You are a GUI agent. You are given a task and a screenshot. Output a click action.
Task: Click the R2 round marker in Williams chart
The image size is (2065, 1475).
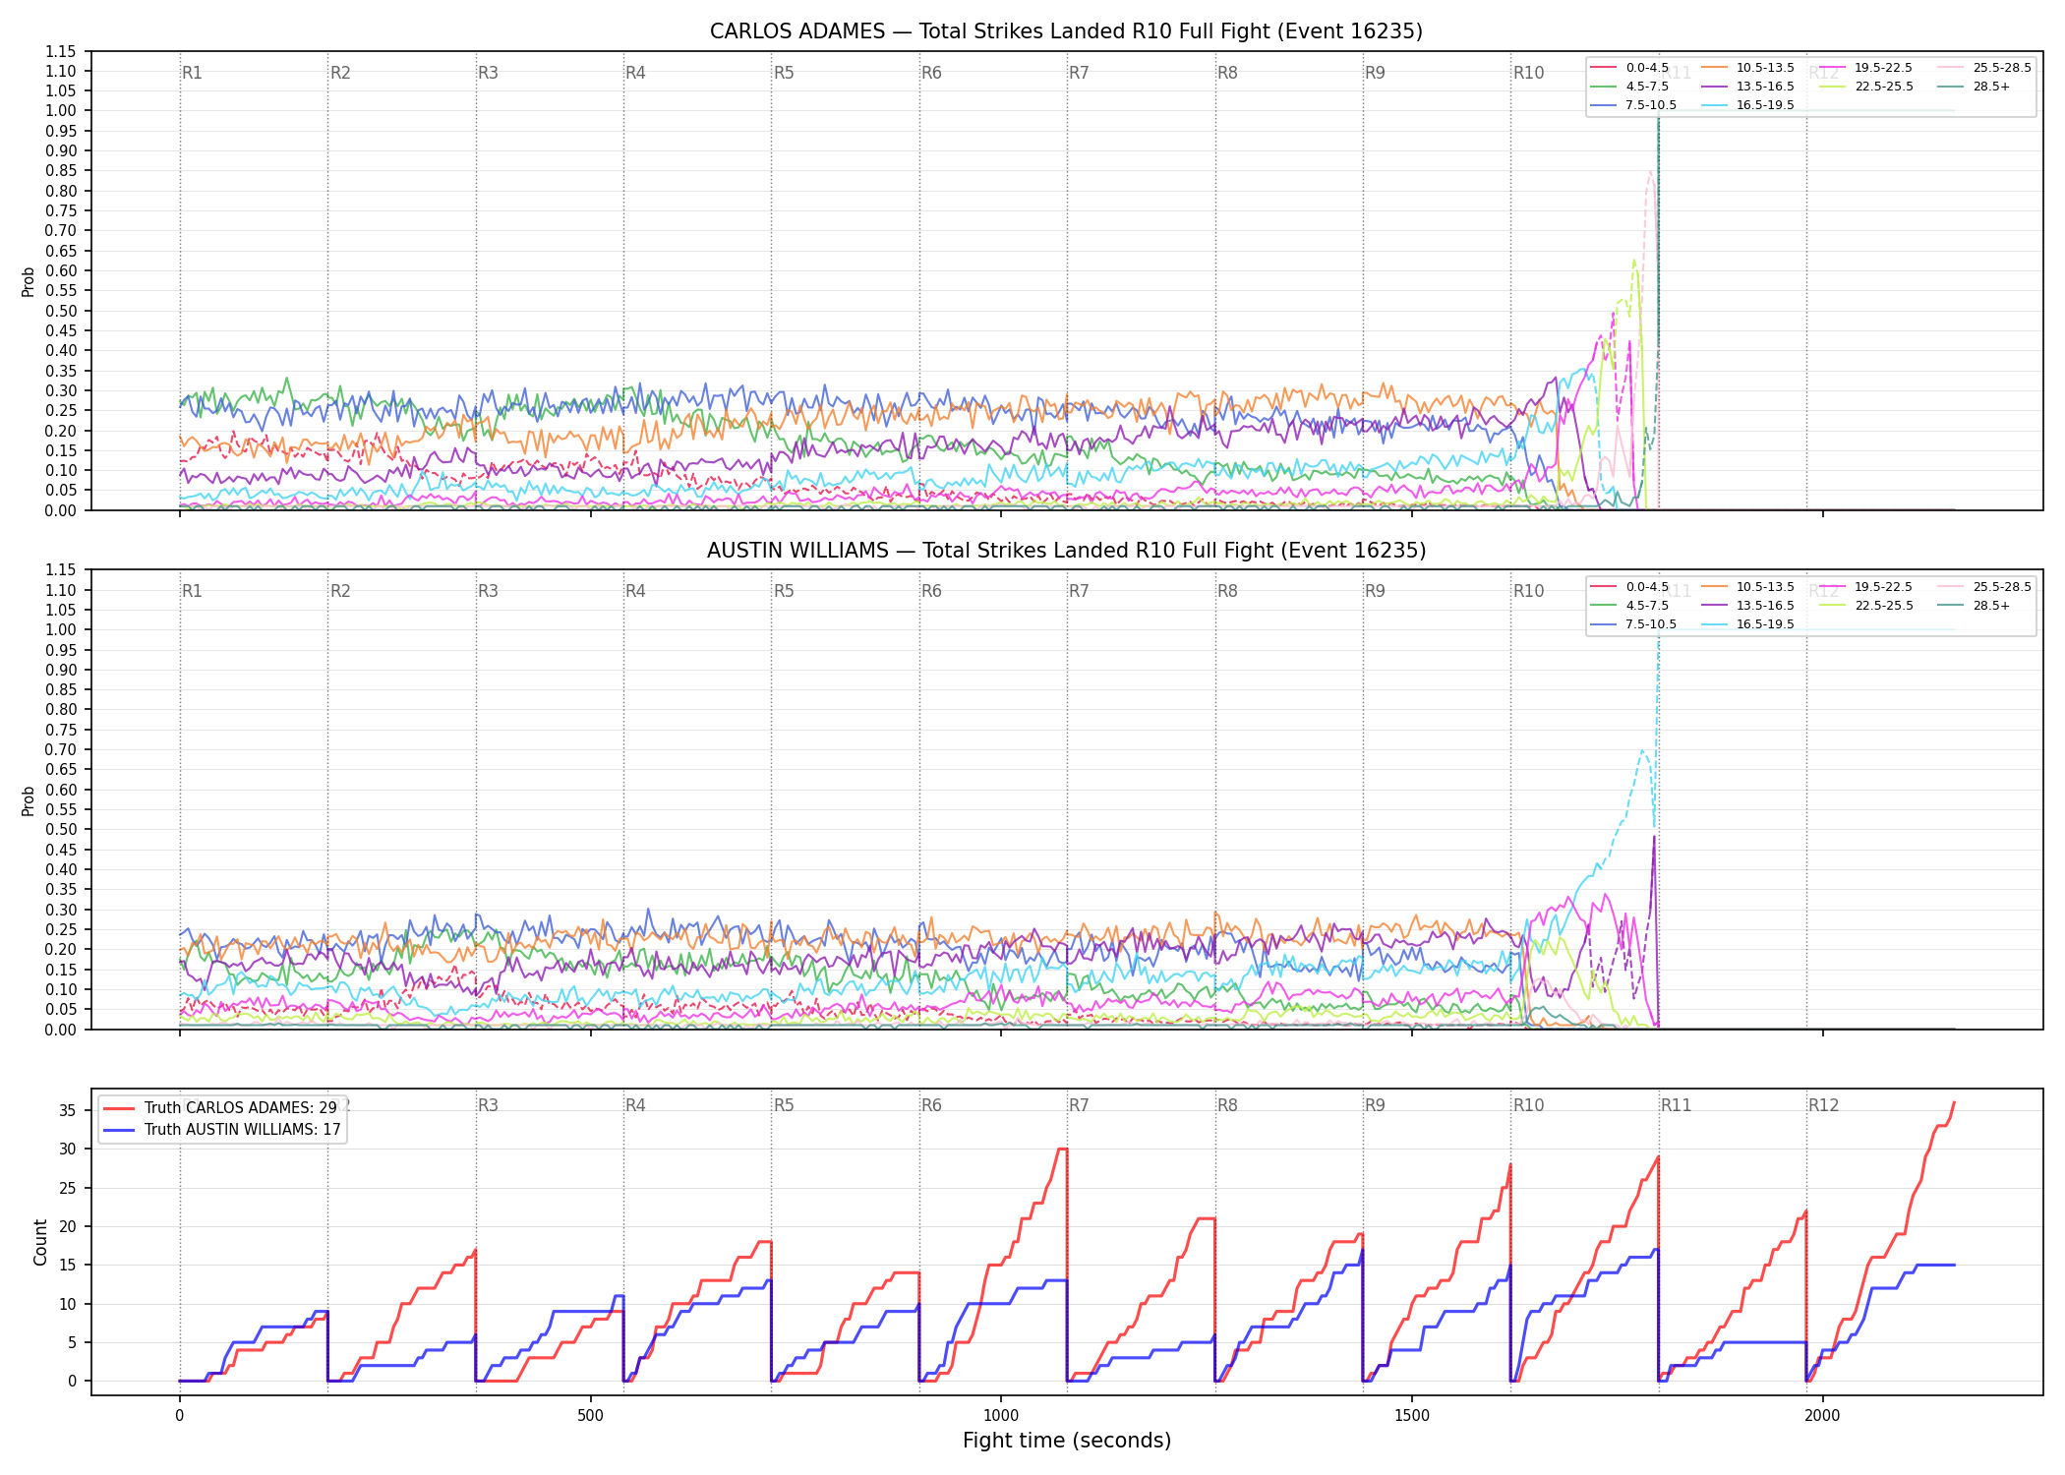(340, 591)
